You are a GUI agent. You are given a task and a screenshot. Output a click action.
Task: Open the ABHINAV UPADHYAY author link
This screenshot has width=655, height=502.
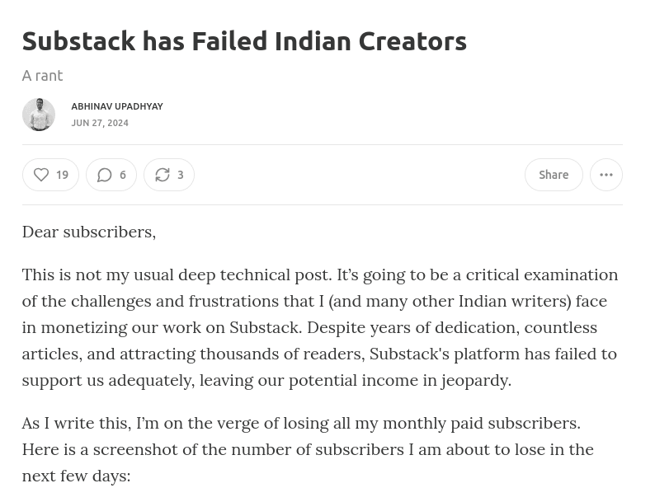coord(117,106)
